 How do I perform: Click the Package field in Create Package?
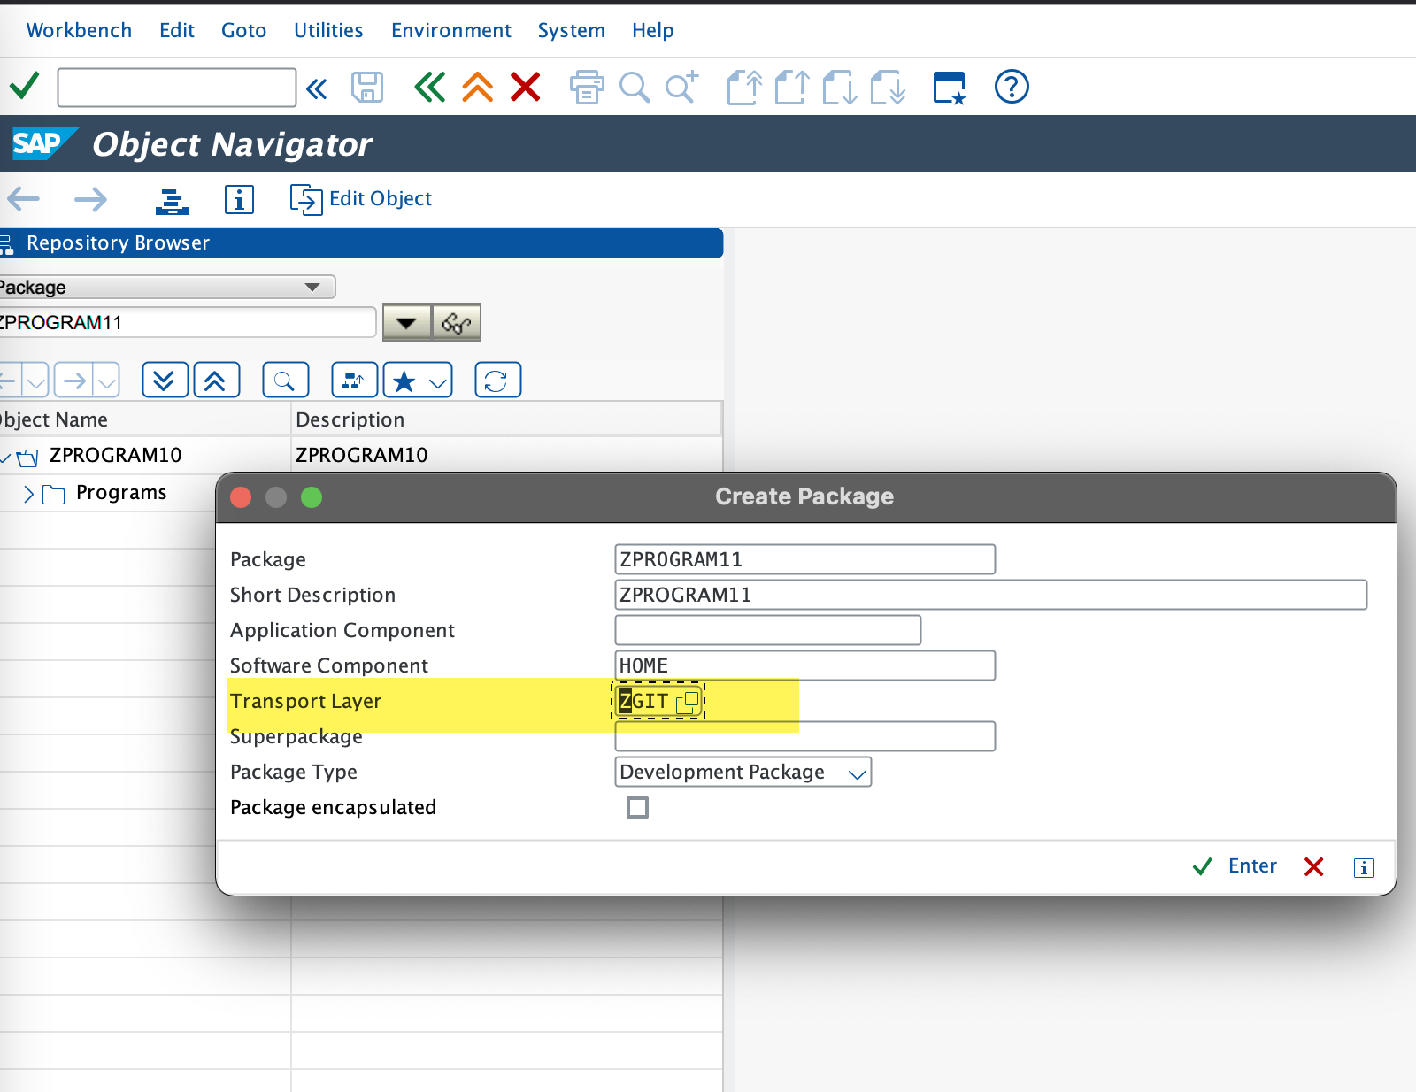805,559
